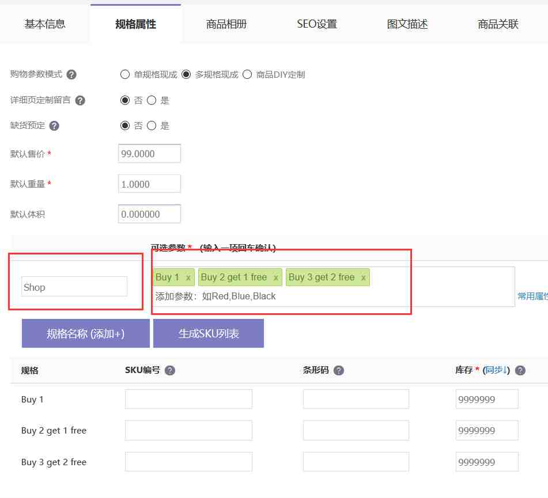Click 条形码 field for Buy 1

pyautogui.click(x=356, y=399)
